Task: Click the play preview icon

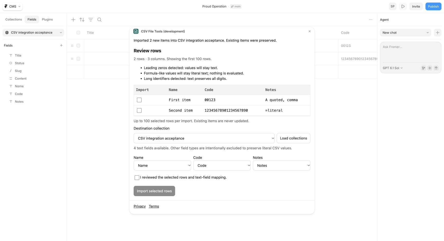Action: pyautogui.click(x=403, y=6)
